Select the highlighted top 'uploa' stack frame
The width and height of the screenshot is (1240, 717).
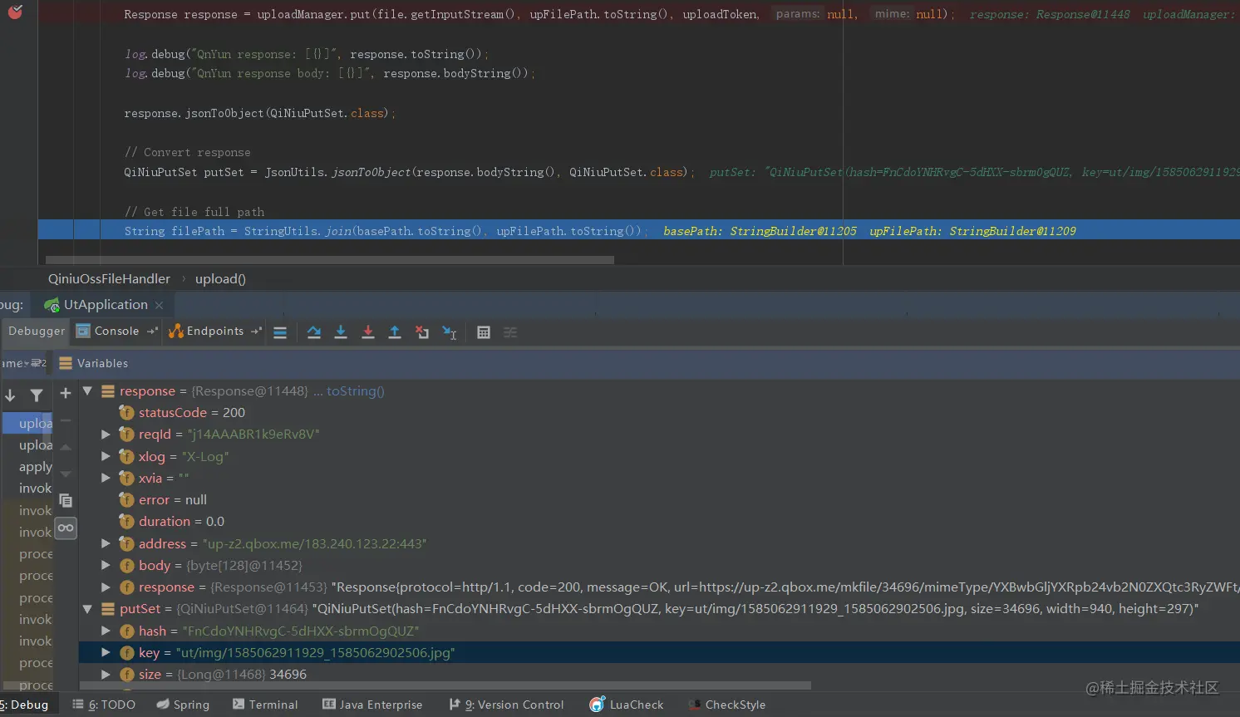28,423
